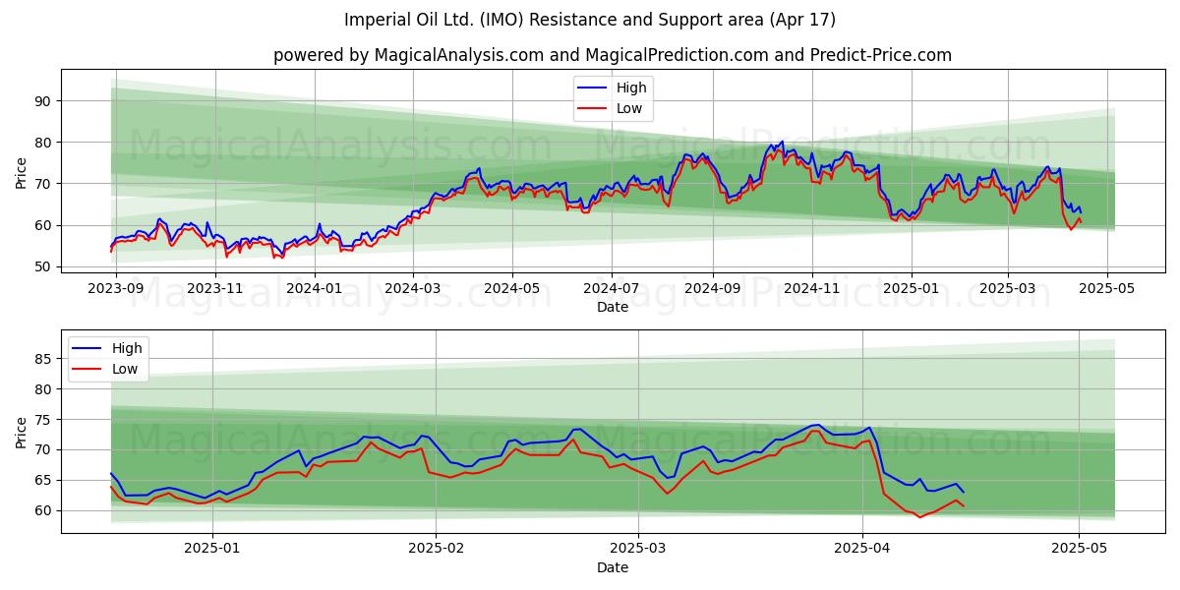Click the '2025-04' x-axis label in bottom chart
This screenshot has height=590, width=1180.
click(x=861, y=551)
